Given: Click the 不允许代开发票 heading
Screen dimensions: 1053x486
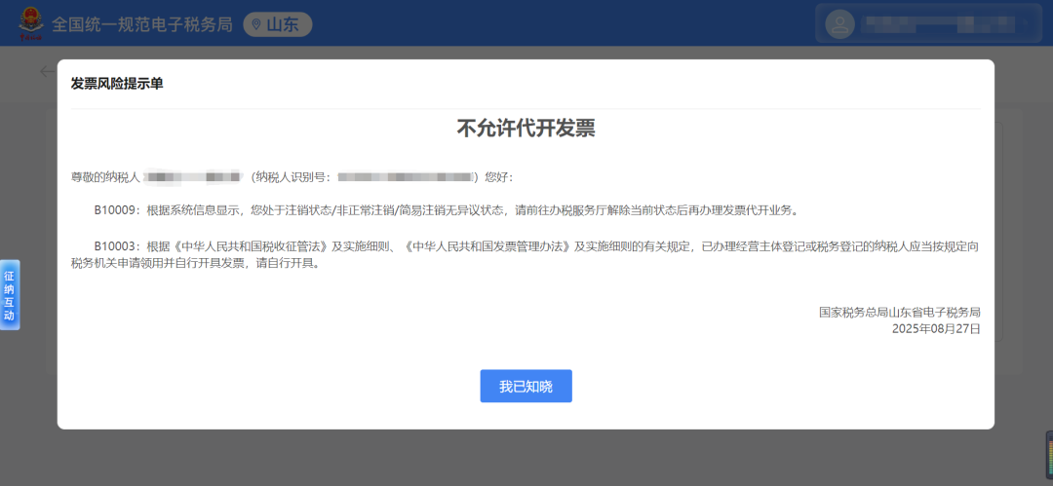Looking at the screenshot, I should (526, 129).
